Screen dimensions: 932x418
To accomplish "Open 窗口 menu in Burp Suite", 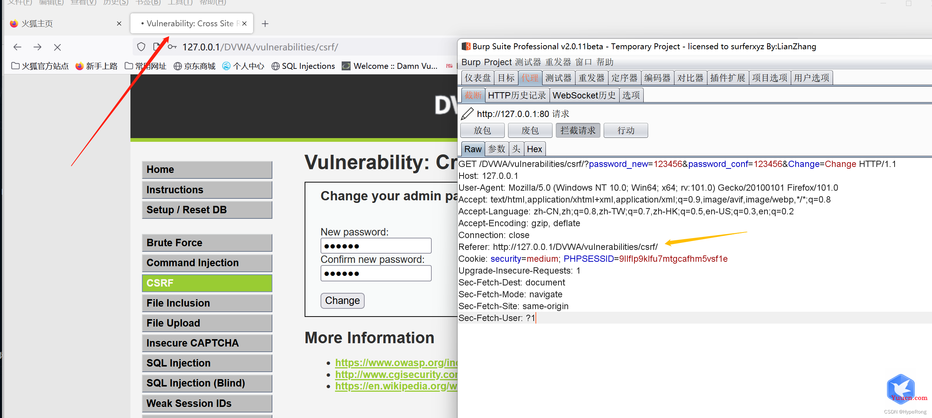I will click(x=584, y=62).
